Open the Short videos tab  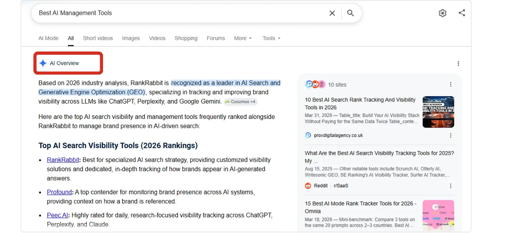(98, 38)
